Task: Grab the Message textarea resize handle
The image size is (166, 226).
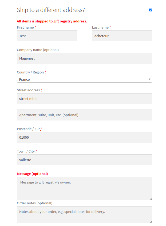Action: (x=151, y=198)
